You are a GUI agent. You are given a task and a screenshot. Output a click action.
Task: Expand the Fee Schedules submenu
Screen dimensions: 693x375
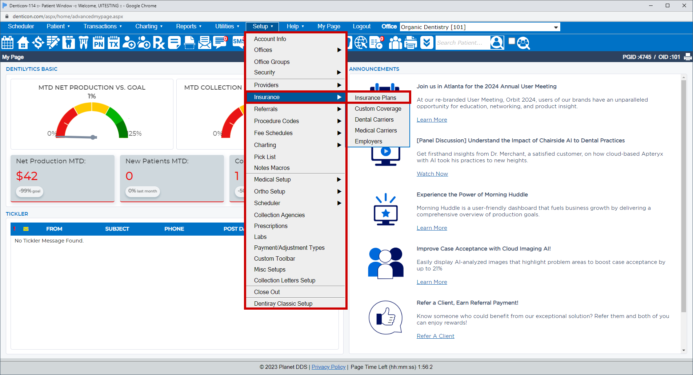click(296, 133)
